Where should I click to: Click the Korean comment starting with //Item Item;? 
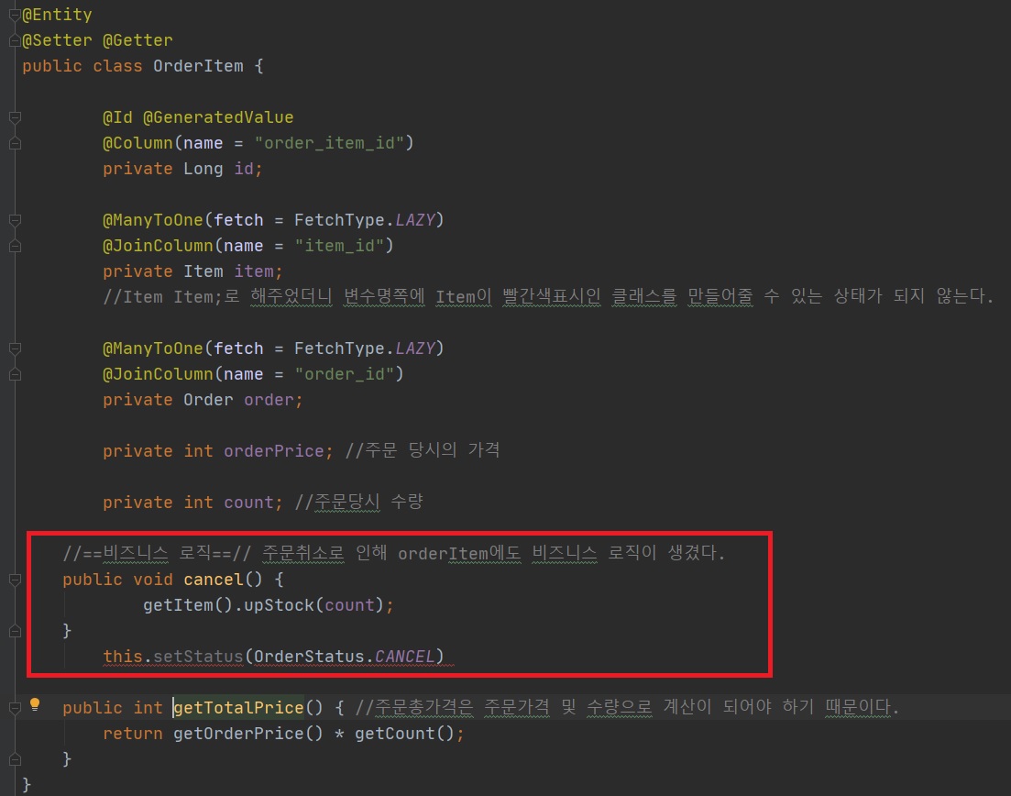click(x=548, y=296)
